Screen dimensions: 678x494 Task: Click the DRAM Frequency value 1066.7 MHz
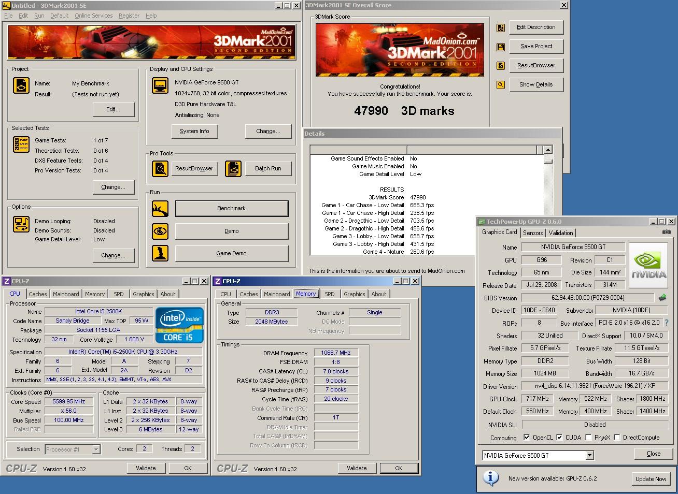tap(336, 353)
